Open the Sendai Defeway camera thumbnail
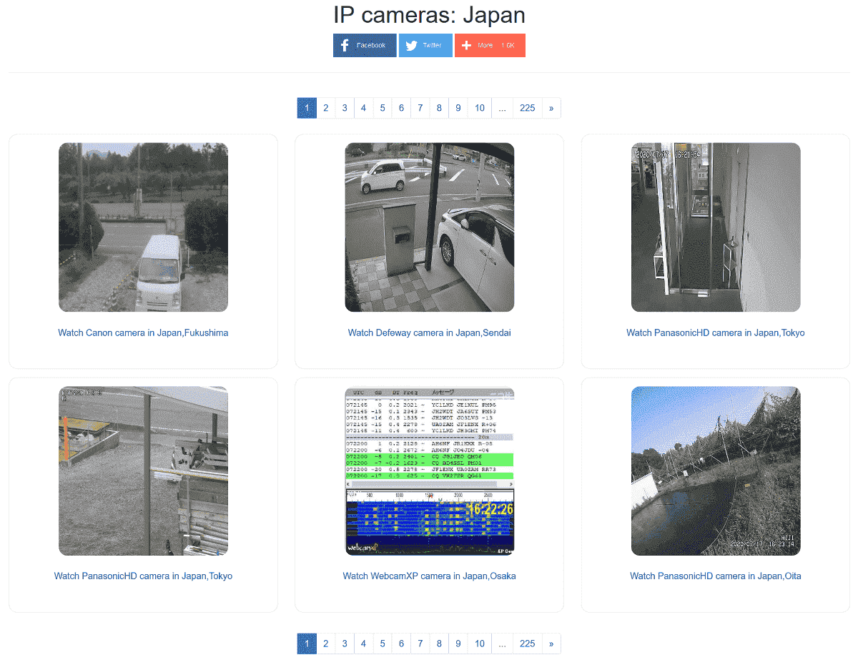 tap(429, 227)
